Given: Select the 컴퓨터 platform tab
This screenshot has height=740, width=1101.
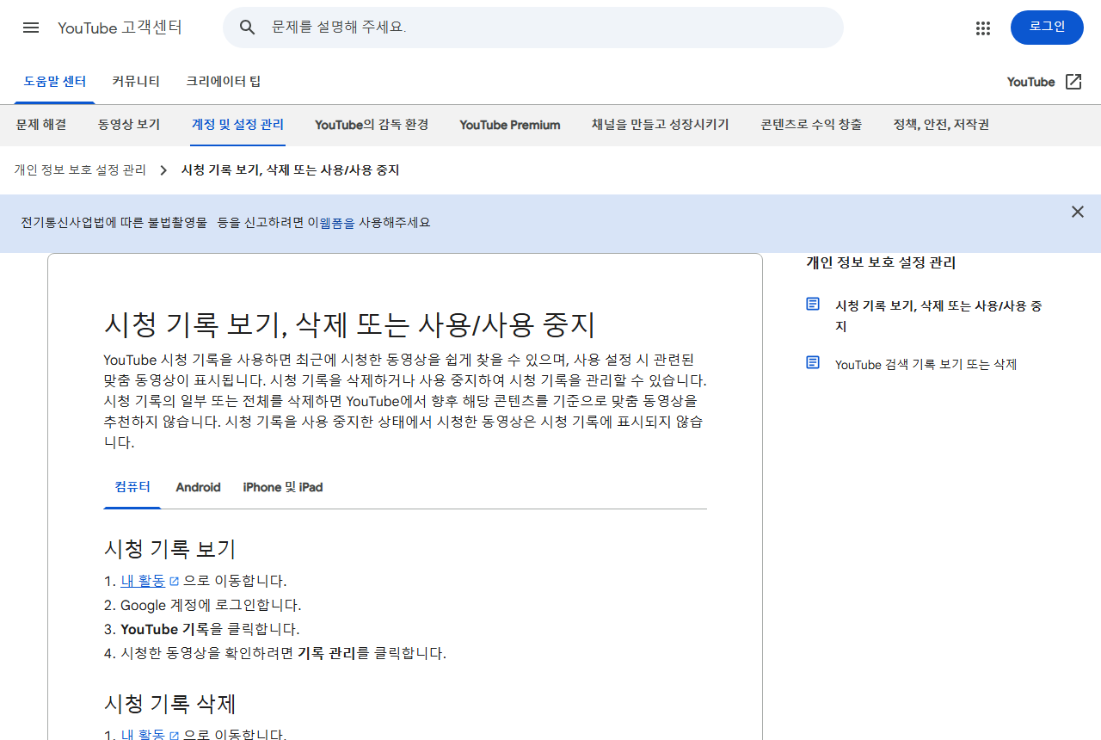Looking at the screenshot, I should [132, 487].
